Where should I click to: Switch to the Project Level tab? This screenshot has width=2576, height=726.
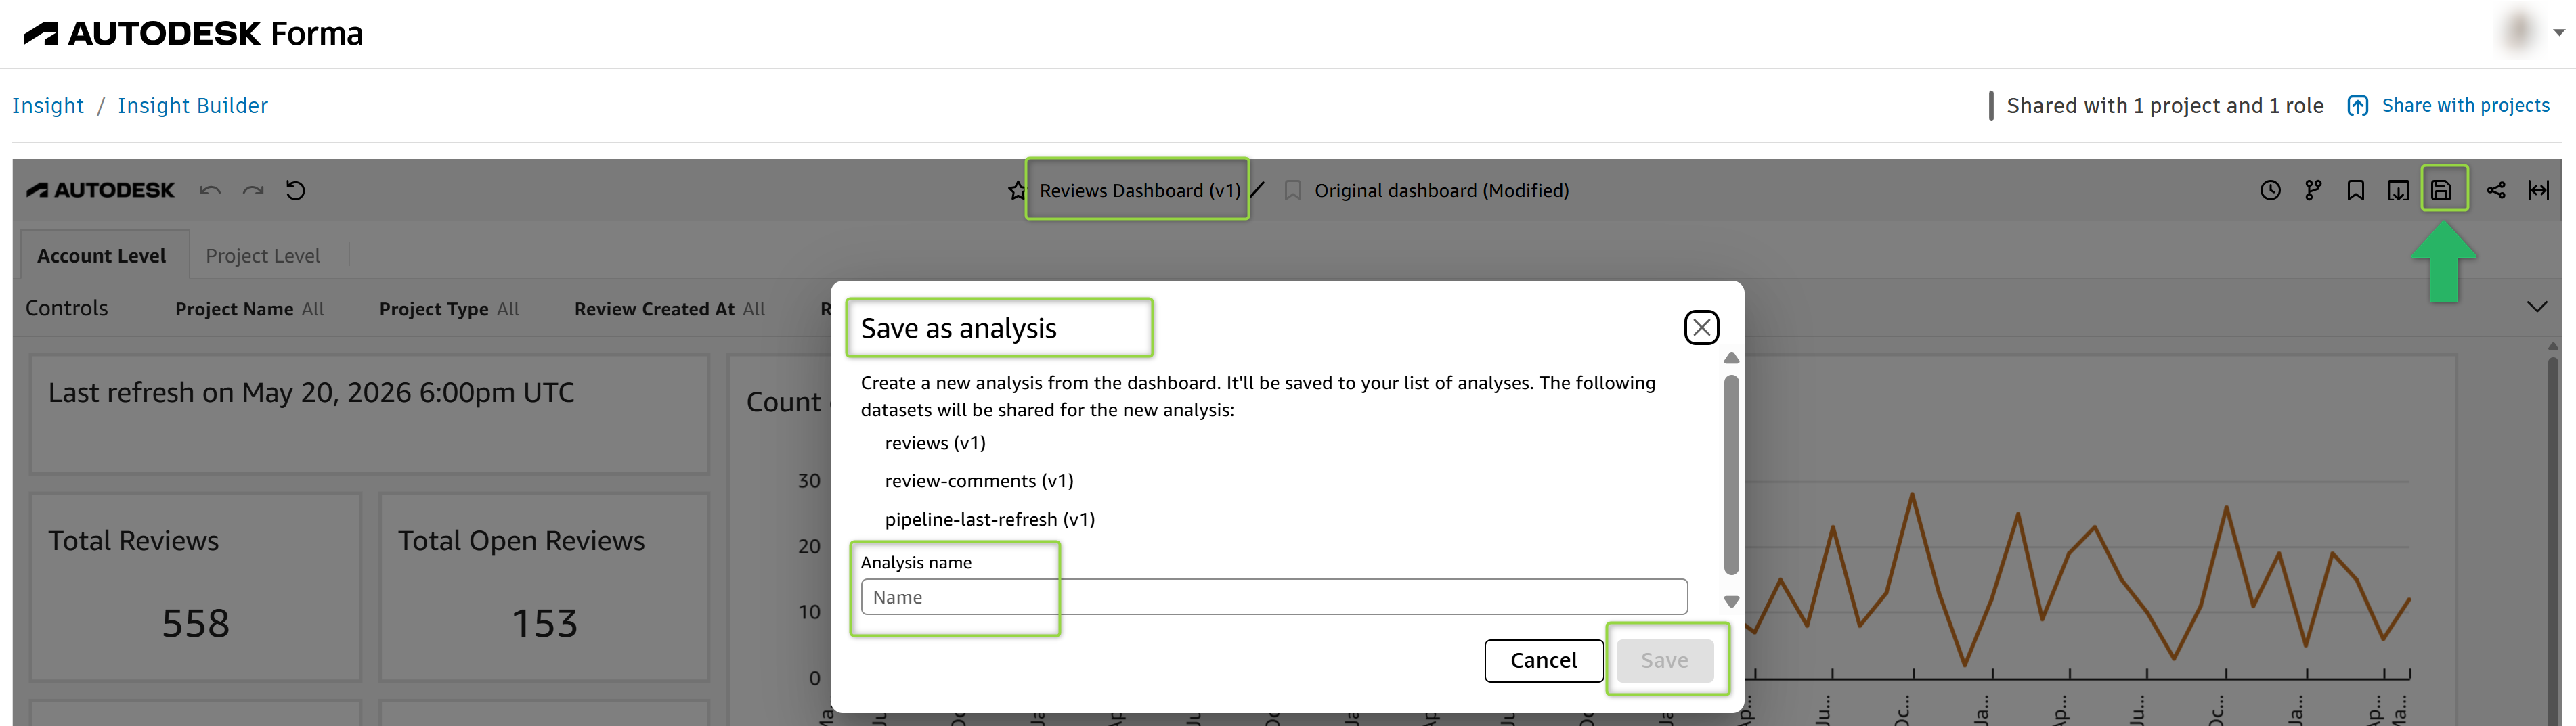point(263,256)
